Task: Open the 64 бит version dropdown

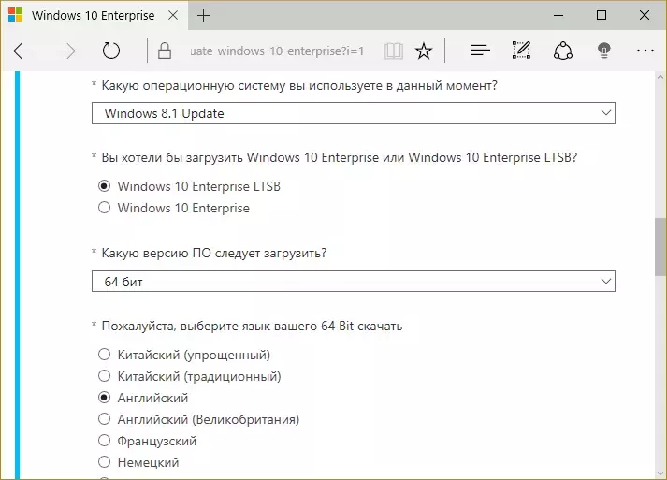Action: pos(354,282)
